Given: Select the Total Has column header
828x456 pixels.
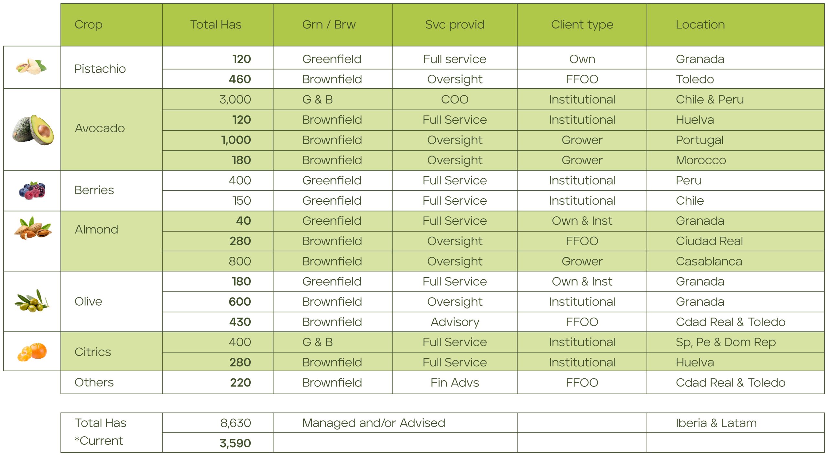Looking at the screenshot, I should point(216,25).
